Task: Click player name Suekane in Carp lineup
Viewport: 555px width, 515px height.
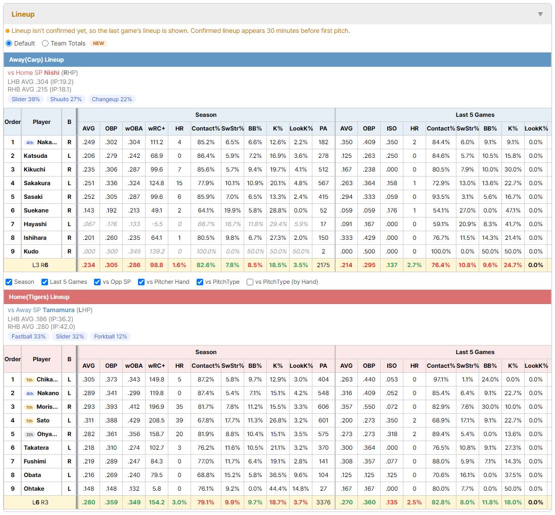Action: [x=36, y=210]
